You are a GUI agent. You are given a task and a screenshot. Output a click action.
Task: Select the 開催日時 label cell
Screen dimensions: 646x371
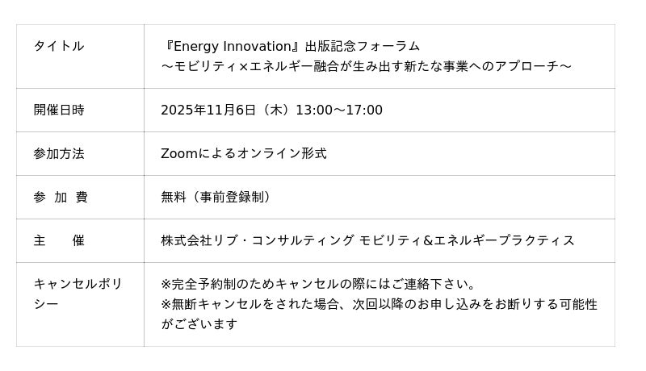click(59, 110)
